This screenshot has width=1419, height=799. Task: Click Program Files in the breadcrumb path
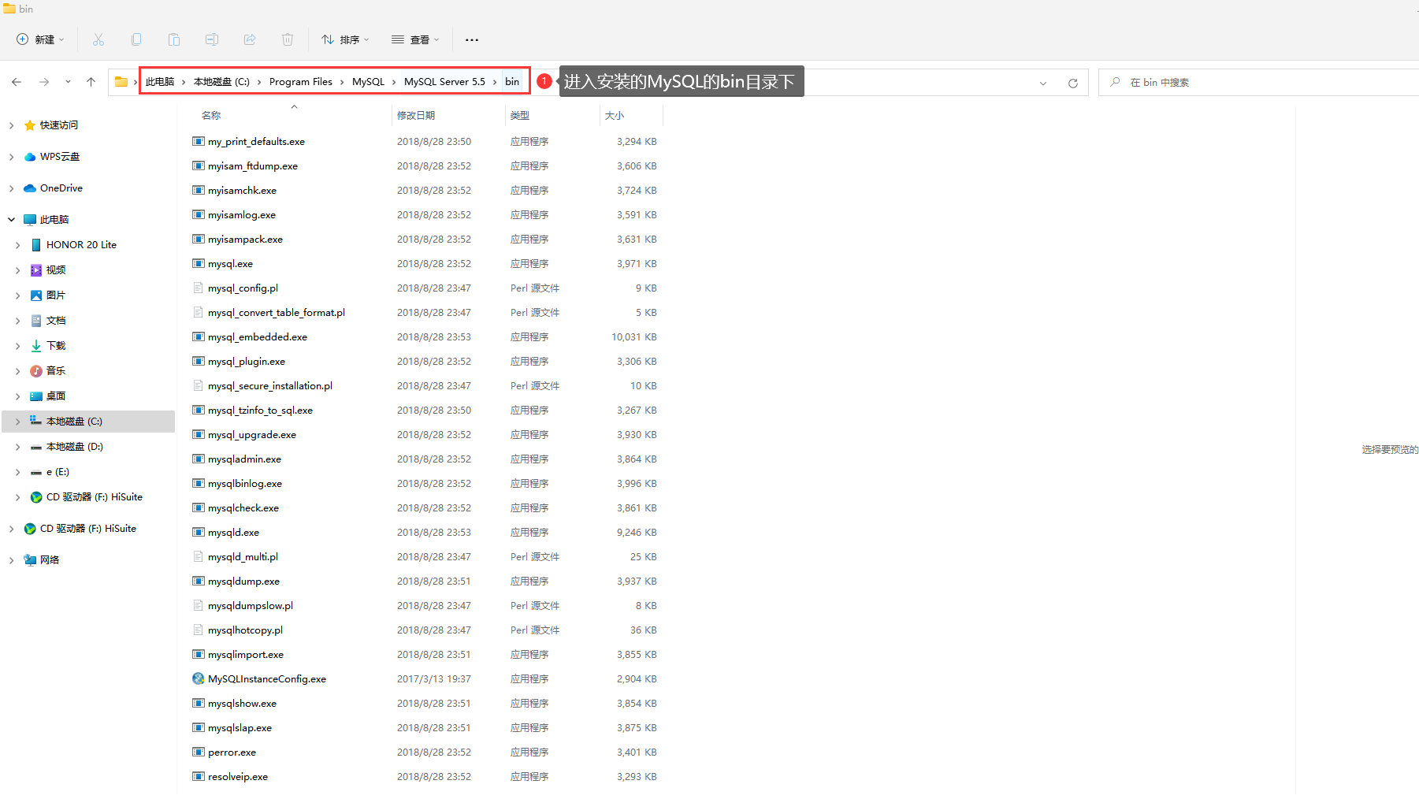301,82
